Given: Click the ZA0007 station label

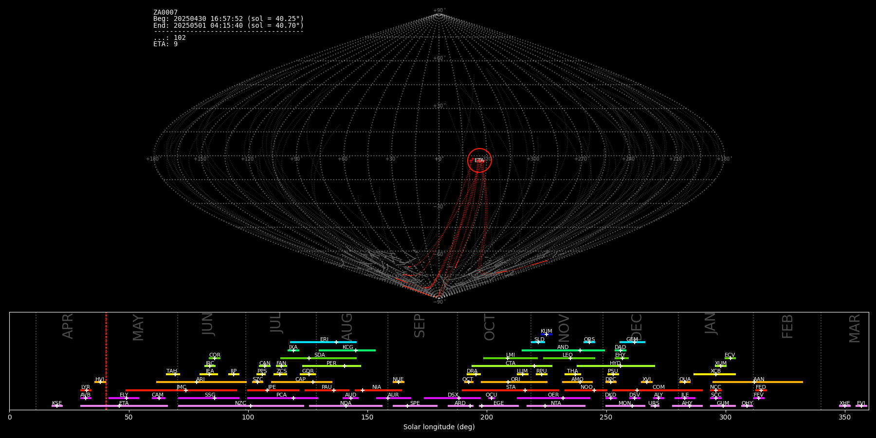Looking at the screenshot, I should pyautogui.click(x=165, y=13).
